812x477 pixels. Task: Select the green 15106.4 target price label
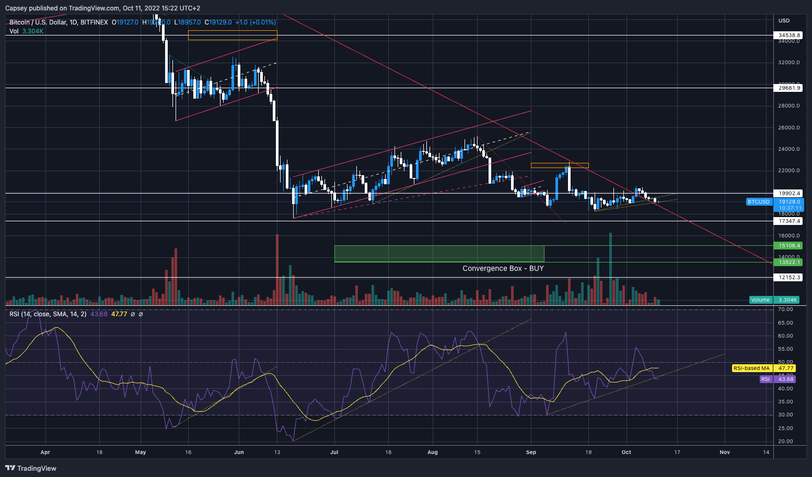pyautogui.click(x=788, y=245)
